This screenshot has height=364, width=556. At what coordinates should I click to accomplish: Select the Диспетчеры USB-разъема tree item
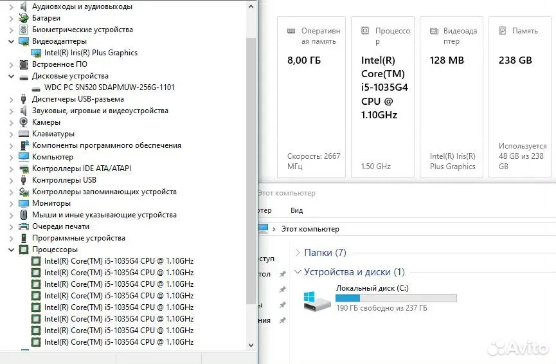(78, 99)
